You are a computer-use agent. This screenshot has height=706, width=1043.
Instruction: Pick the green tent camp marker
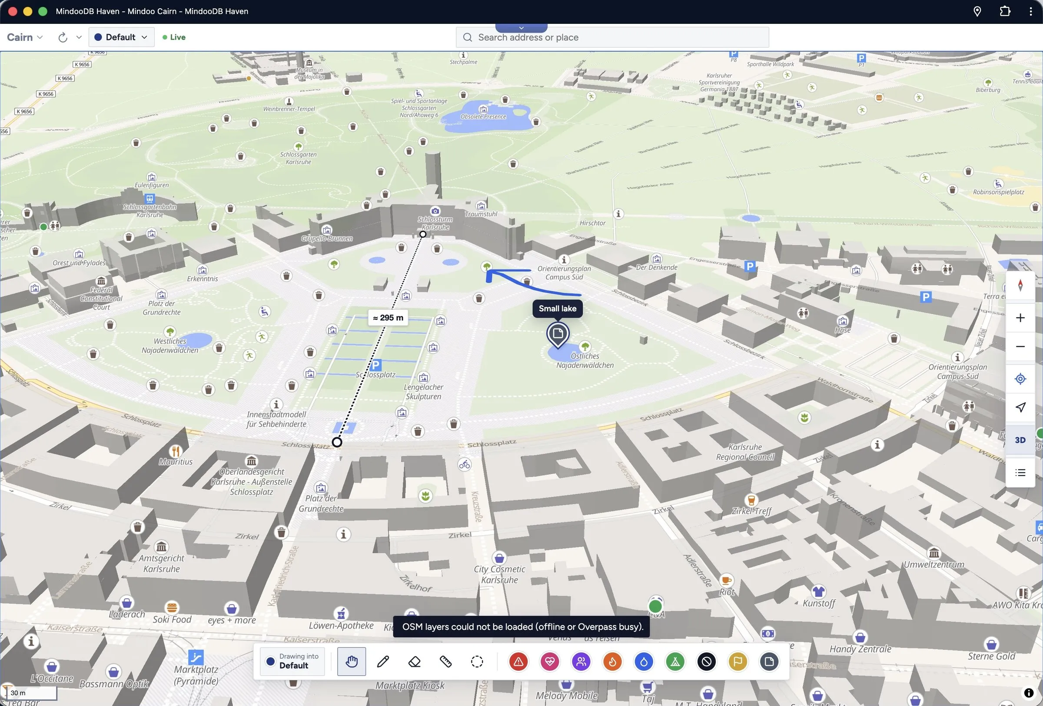[x=675, y=661]
